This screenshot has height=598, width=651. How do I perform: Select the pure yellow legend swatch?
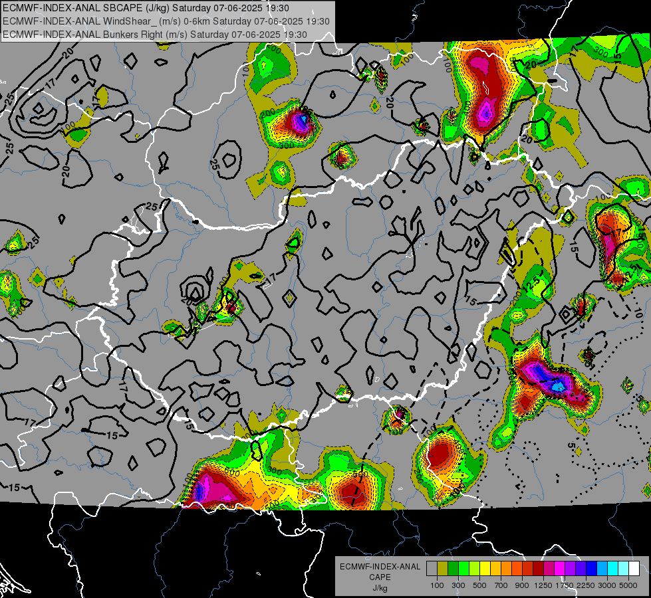(485, 569)
